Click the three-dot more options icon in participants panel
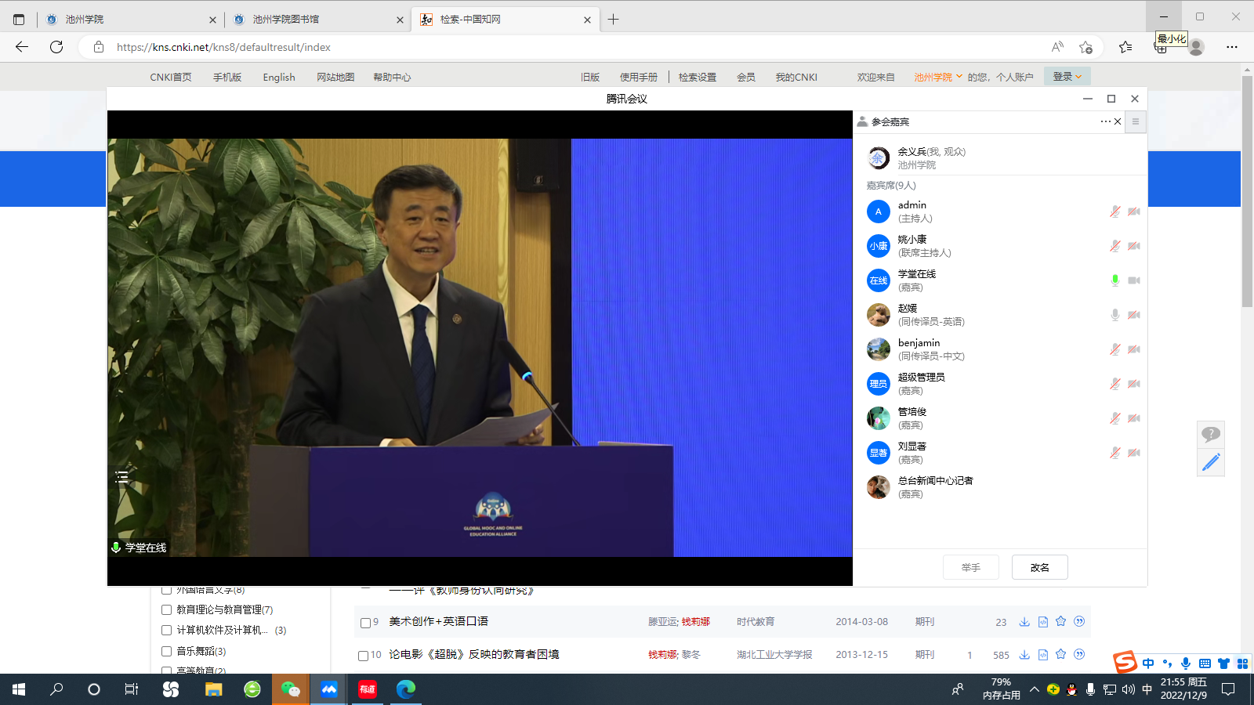Screen dimensions: 1254x705 click(x=1105, y=121)
